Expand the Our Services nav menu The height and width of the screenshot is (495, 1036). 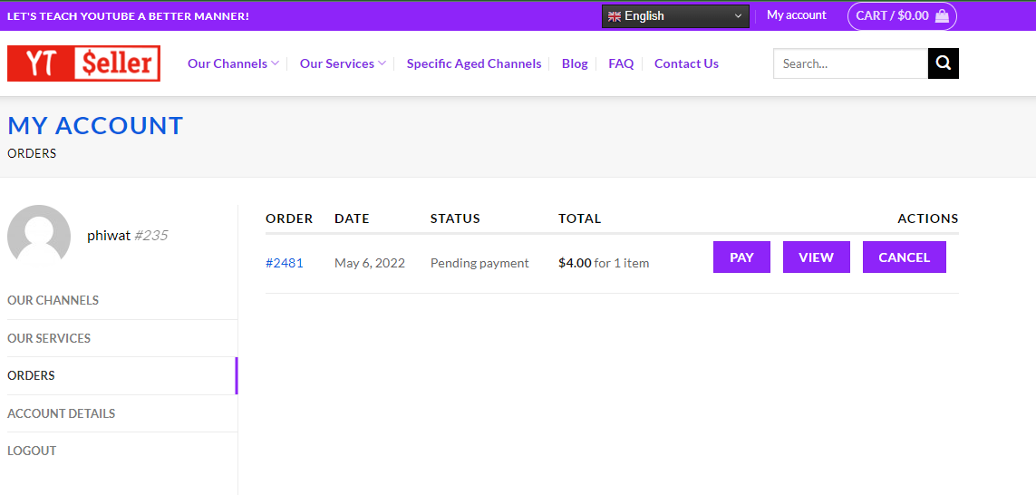pos(343,63)
